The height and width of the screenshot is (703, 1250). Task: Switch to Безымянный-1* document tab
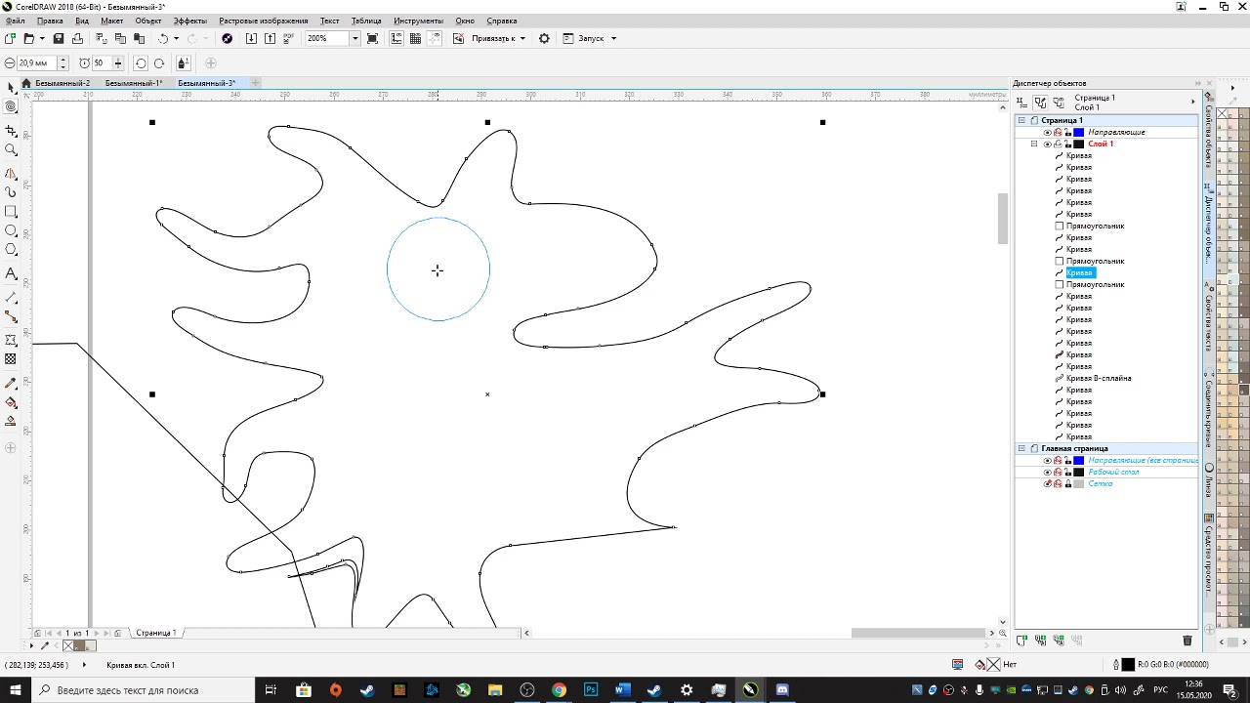pos(134,83)
